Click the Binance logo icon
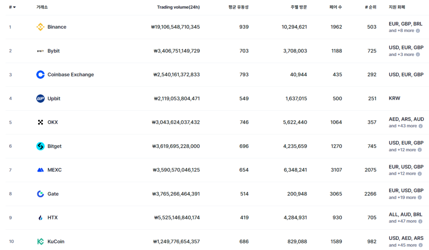 pyautogui.click(x=40, y=27)
